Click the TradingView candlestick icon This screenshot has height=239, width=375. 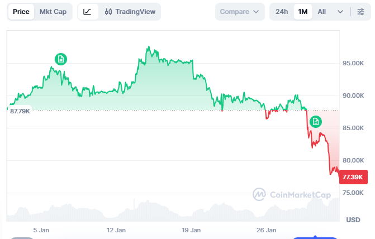pos(108,12)
